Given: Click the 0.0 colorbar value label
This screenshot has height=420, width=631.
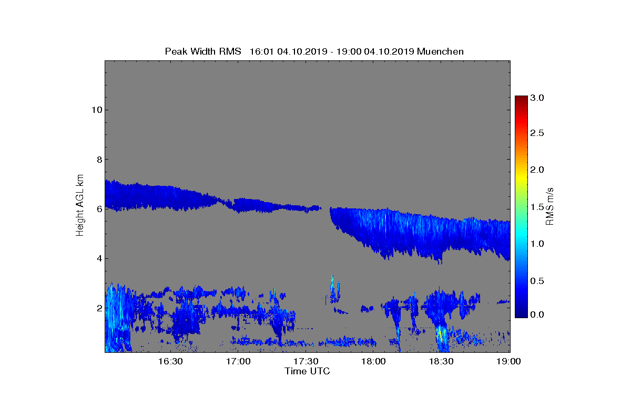Looking at the screenshot, I should (537, 314).
